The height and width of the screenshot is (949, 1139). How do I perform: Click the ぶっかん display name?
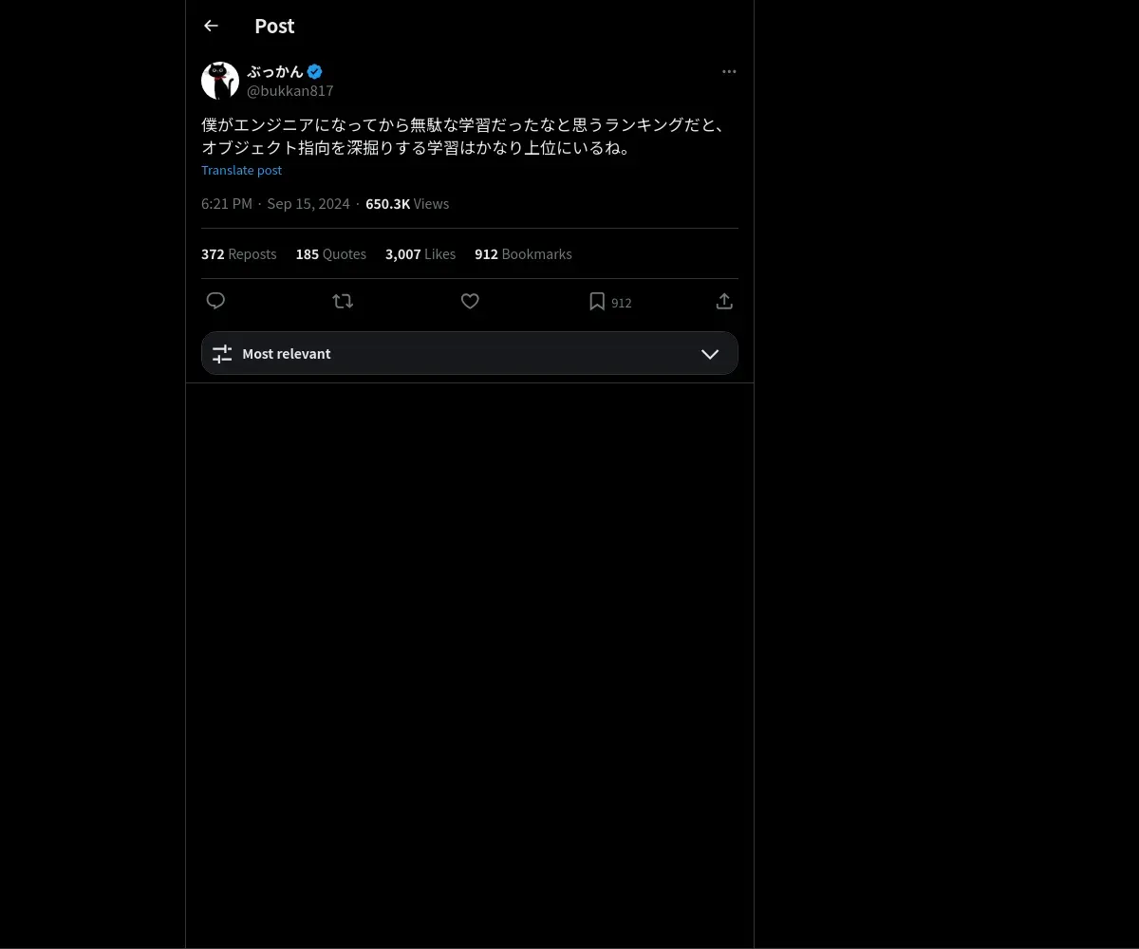(x=275, y=71)
